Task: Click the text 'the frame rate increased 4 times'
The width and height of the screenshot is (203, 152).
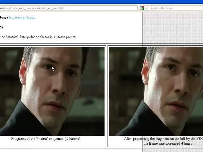Action: point(168,143)
